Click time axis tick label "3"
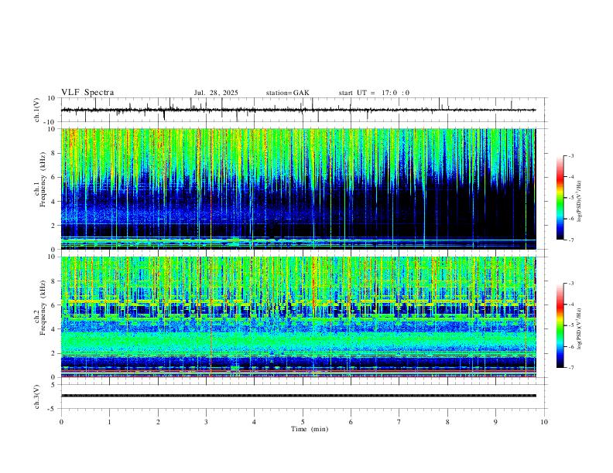 tap(206, 422)
